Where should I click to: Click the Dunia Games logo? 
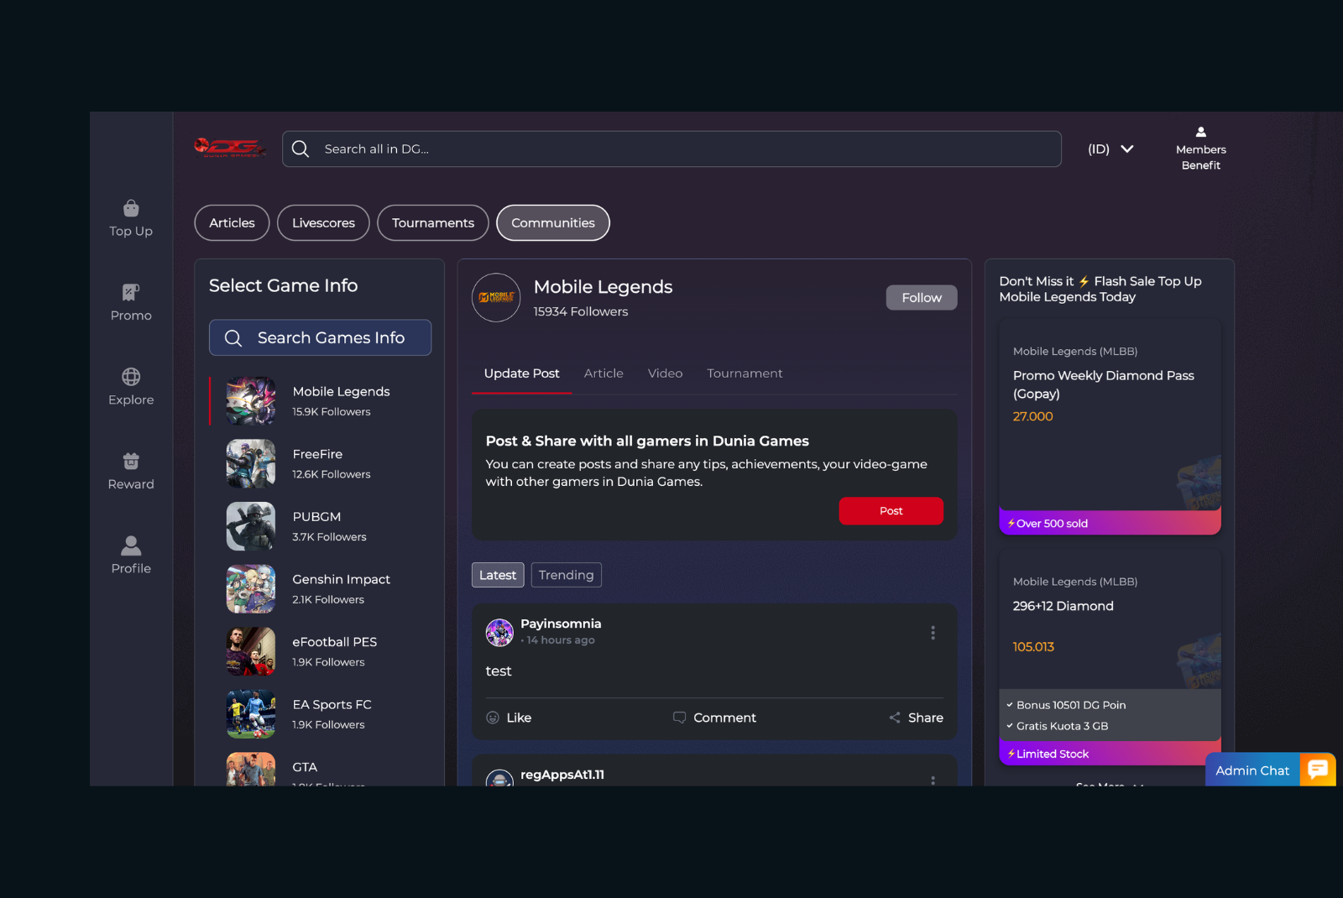coord(230,149)
